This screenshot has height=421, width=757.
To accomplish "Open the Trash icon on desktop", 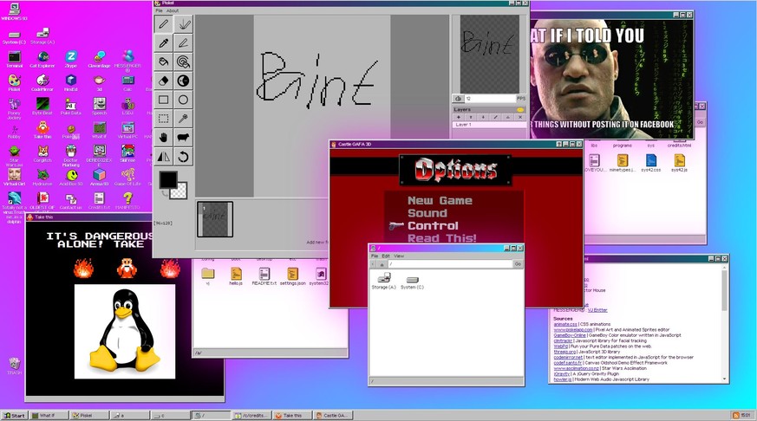I will (x=14, y=366).
